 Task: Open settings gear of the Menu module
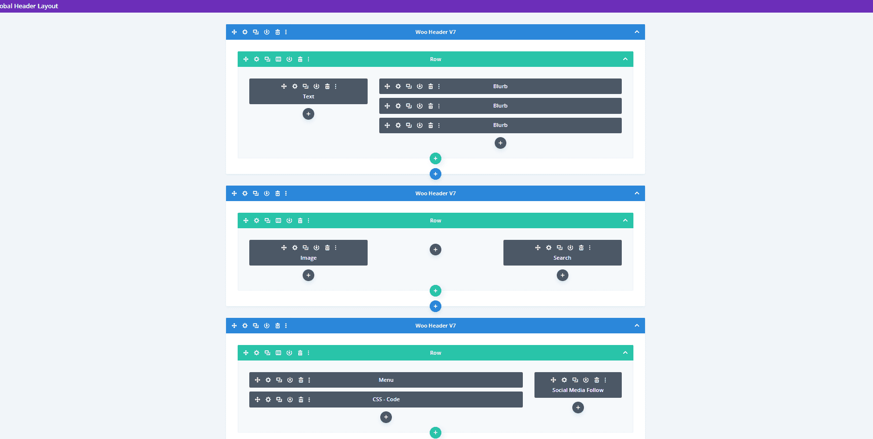(x=268, y=380)
